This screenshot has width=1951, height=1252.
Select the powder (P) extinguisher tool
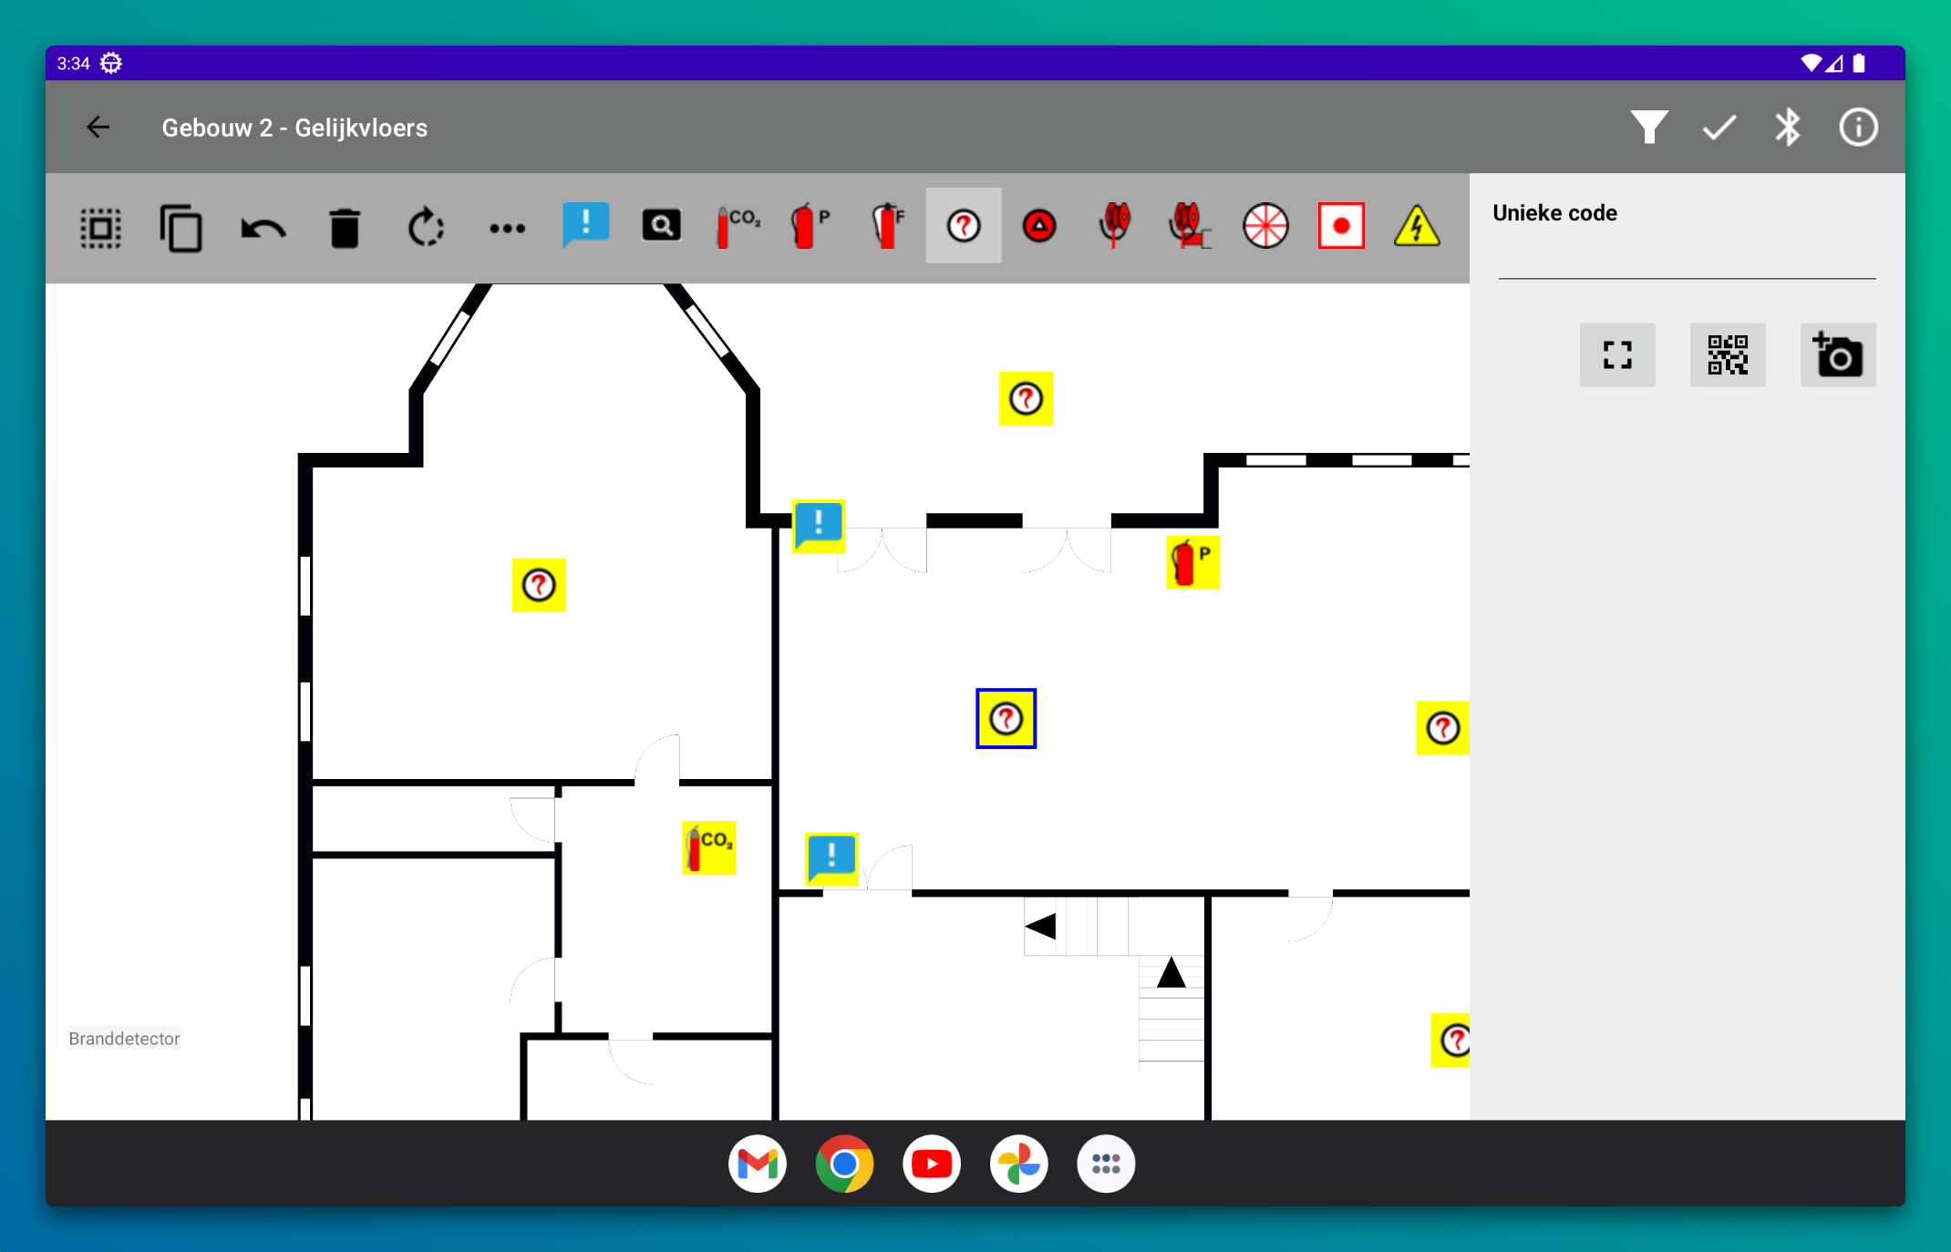coord(810,226)
